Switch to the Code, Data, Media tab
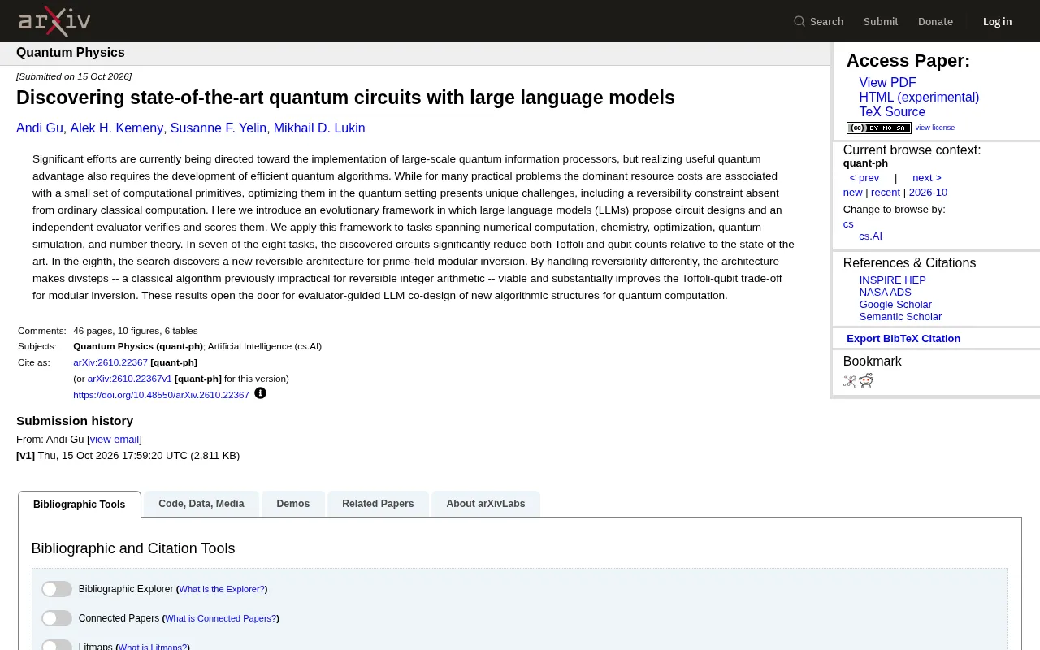This screenshot has width=1040, height=650. click(x=201, y=504)
